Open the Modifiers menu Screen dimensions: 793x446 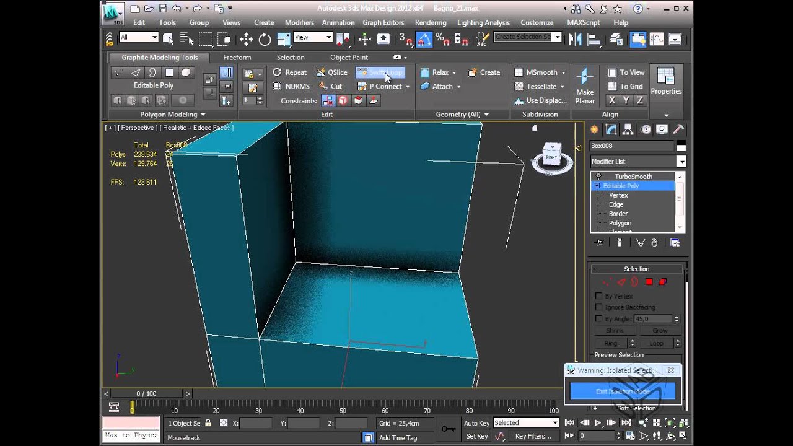[299, 22]
